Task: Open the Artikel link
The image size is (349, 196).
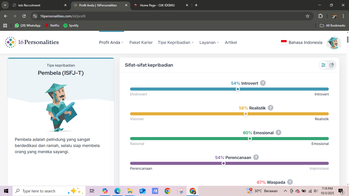Action: (x=231, y=43)
